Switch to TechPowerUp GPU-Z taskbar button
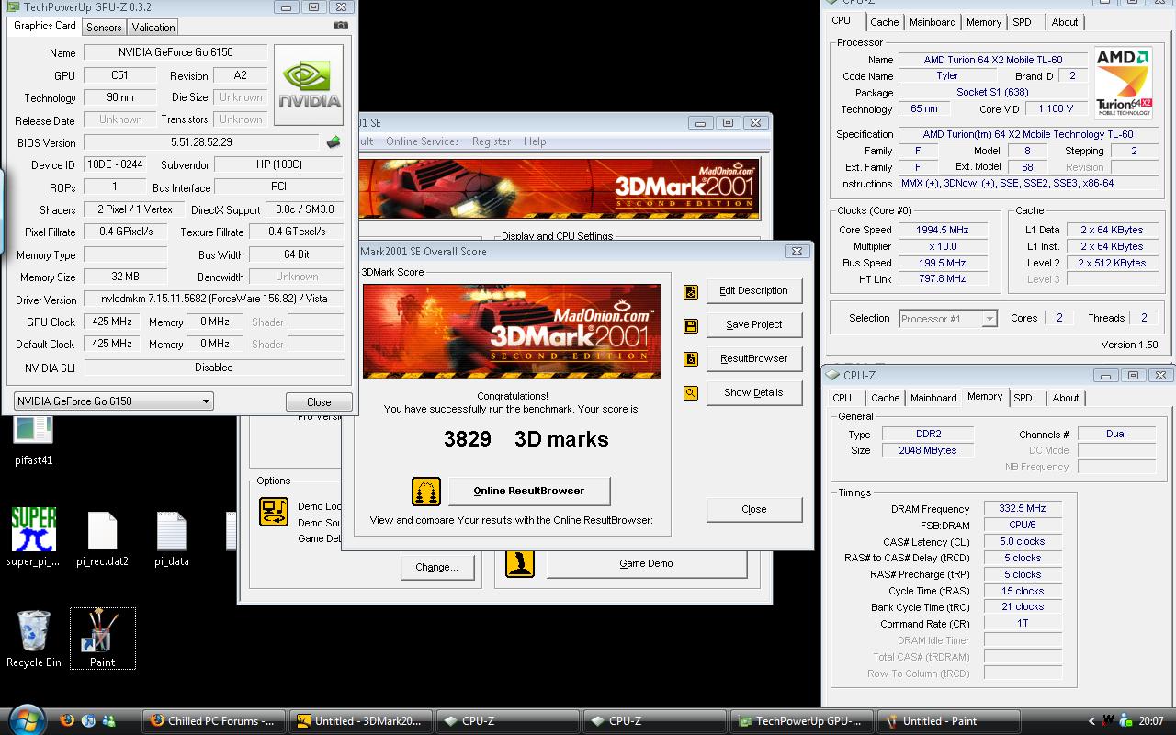This screenshot has width=1176, height=735. [802, 721]
